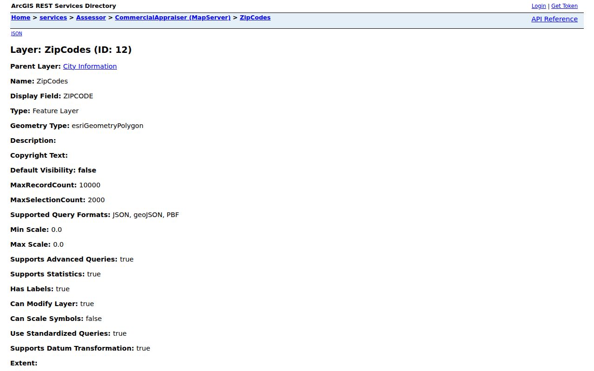
Task: Click the ZipCodes breadcrumb link
Action: (x=255, y=18)
